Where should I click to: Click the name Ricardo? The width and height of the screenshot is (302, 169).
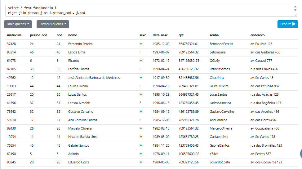pyautogui.click(x=73, y=61)
